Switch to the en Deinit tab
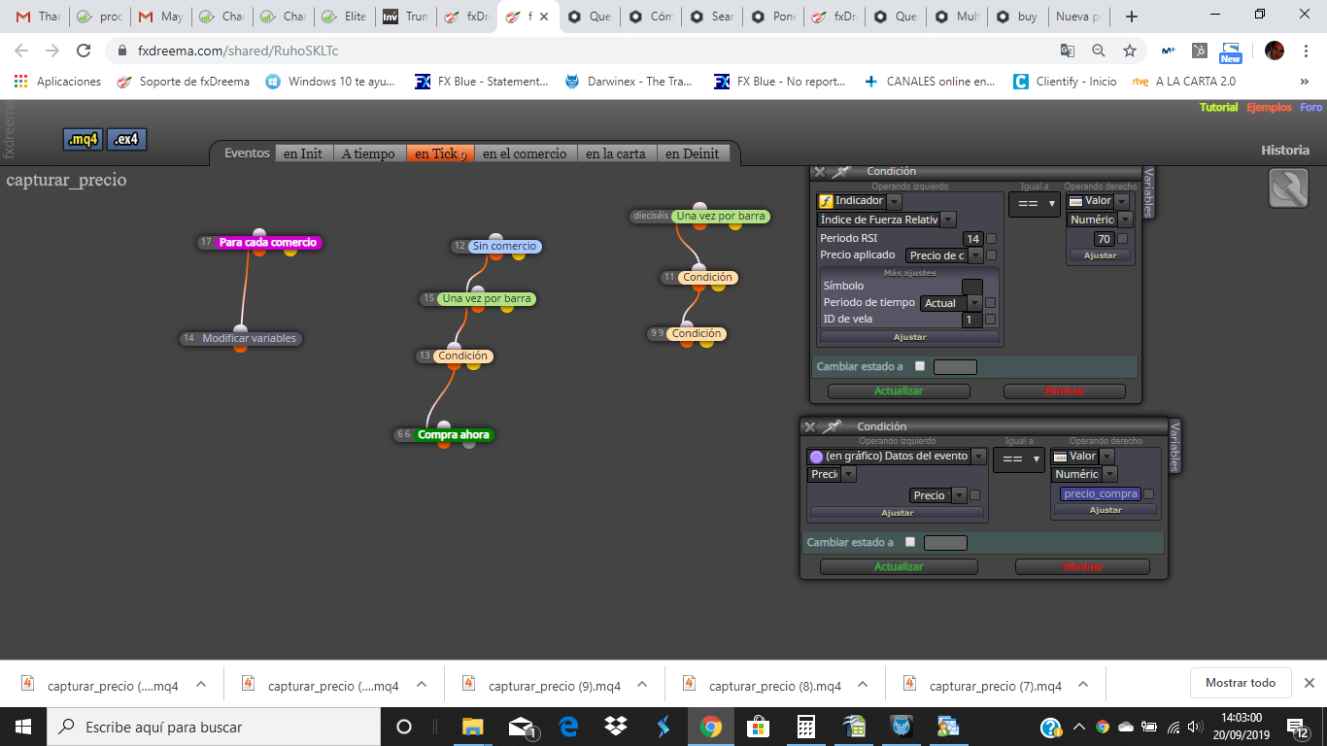This screenshot has width=1327, height=746. 693,153
